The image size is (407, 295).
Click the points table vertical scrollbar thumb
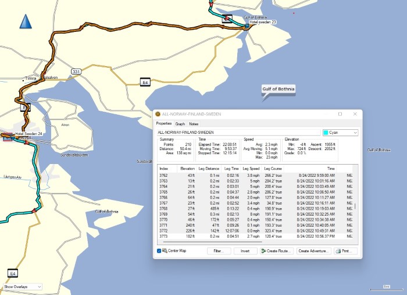coord(355,206)
